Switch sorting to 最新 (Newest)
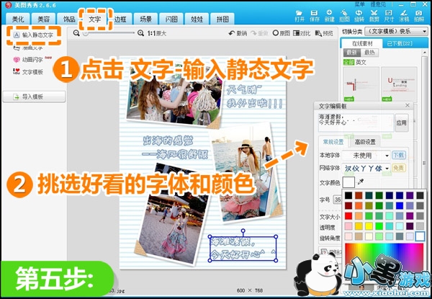 tap(351, 53)
